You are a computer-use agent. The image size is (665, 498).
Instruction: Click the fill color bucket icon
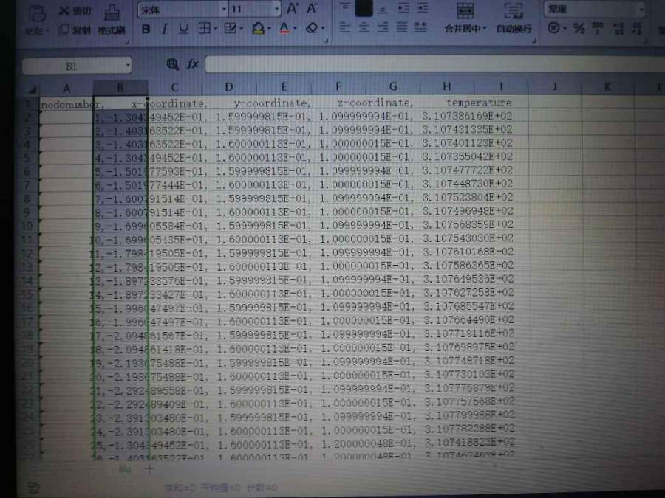click(258, 29)
